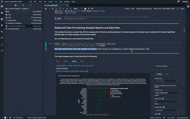Click the 2 vCPU + 4 GiB instance selector
Viewport: 190px width, 119px height.
[129, 9]
